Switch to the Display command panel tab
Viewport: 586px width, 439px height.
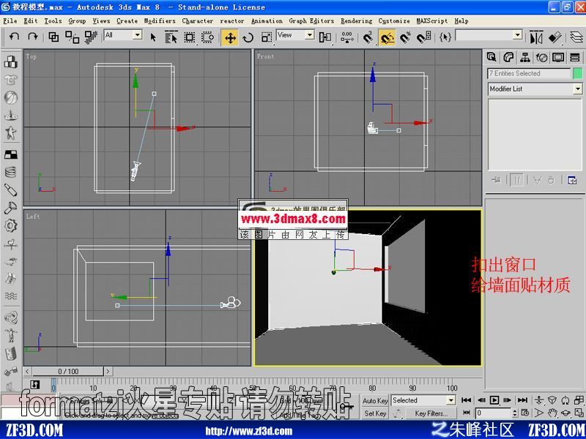558,57
